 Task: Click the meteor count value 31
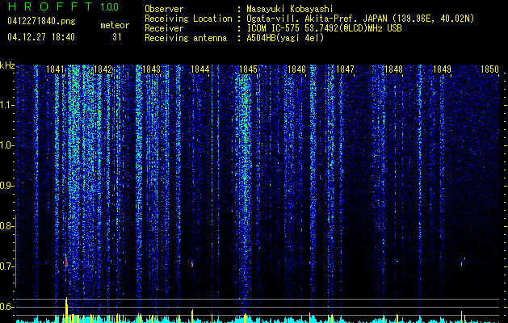pos(117,37)
